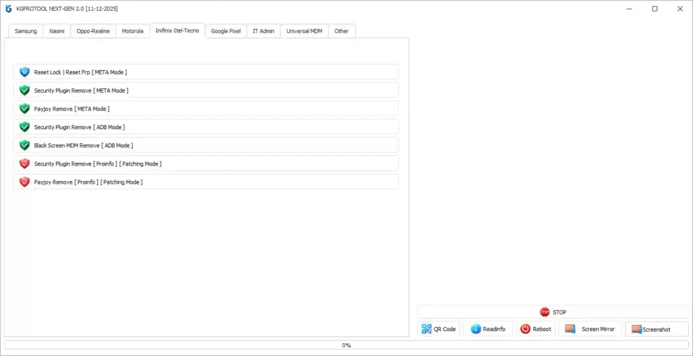The image size is (693, 356).
Task: Select the Other tab
Action: tap(342, 31)
